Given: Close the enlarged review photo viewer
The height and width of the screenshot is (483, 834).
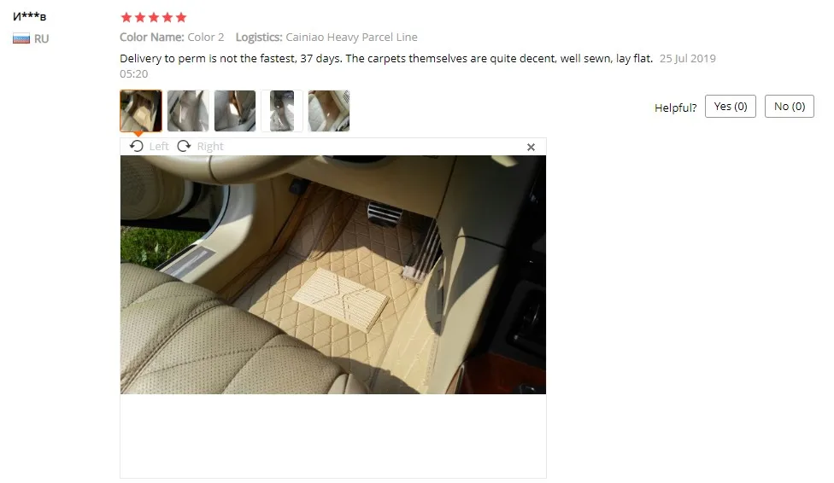Looking at the screenshot, I should click(531, 147).
